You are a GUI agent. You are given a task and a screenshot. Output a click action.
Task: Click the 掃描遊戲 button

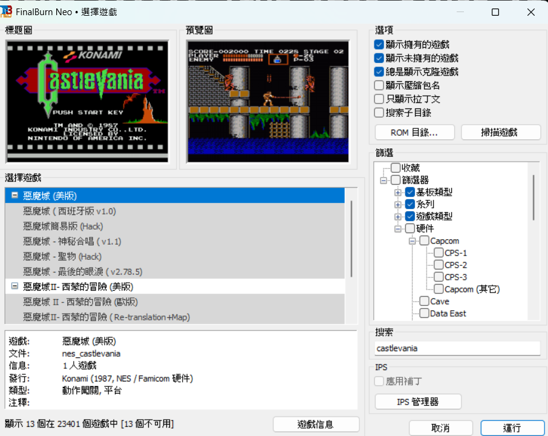tap(500, 133)
